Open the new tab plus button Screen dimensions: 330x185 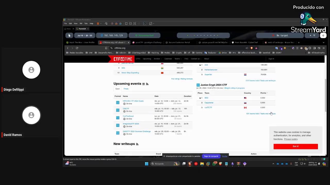click(299, 42)
